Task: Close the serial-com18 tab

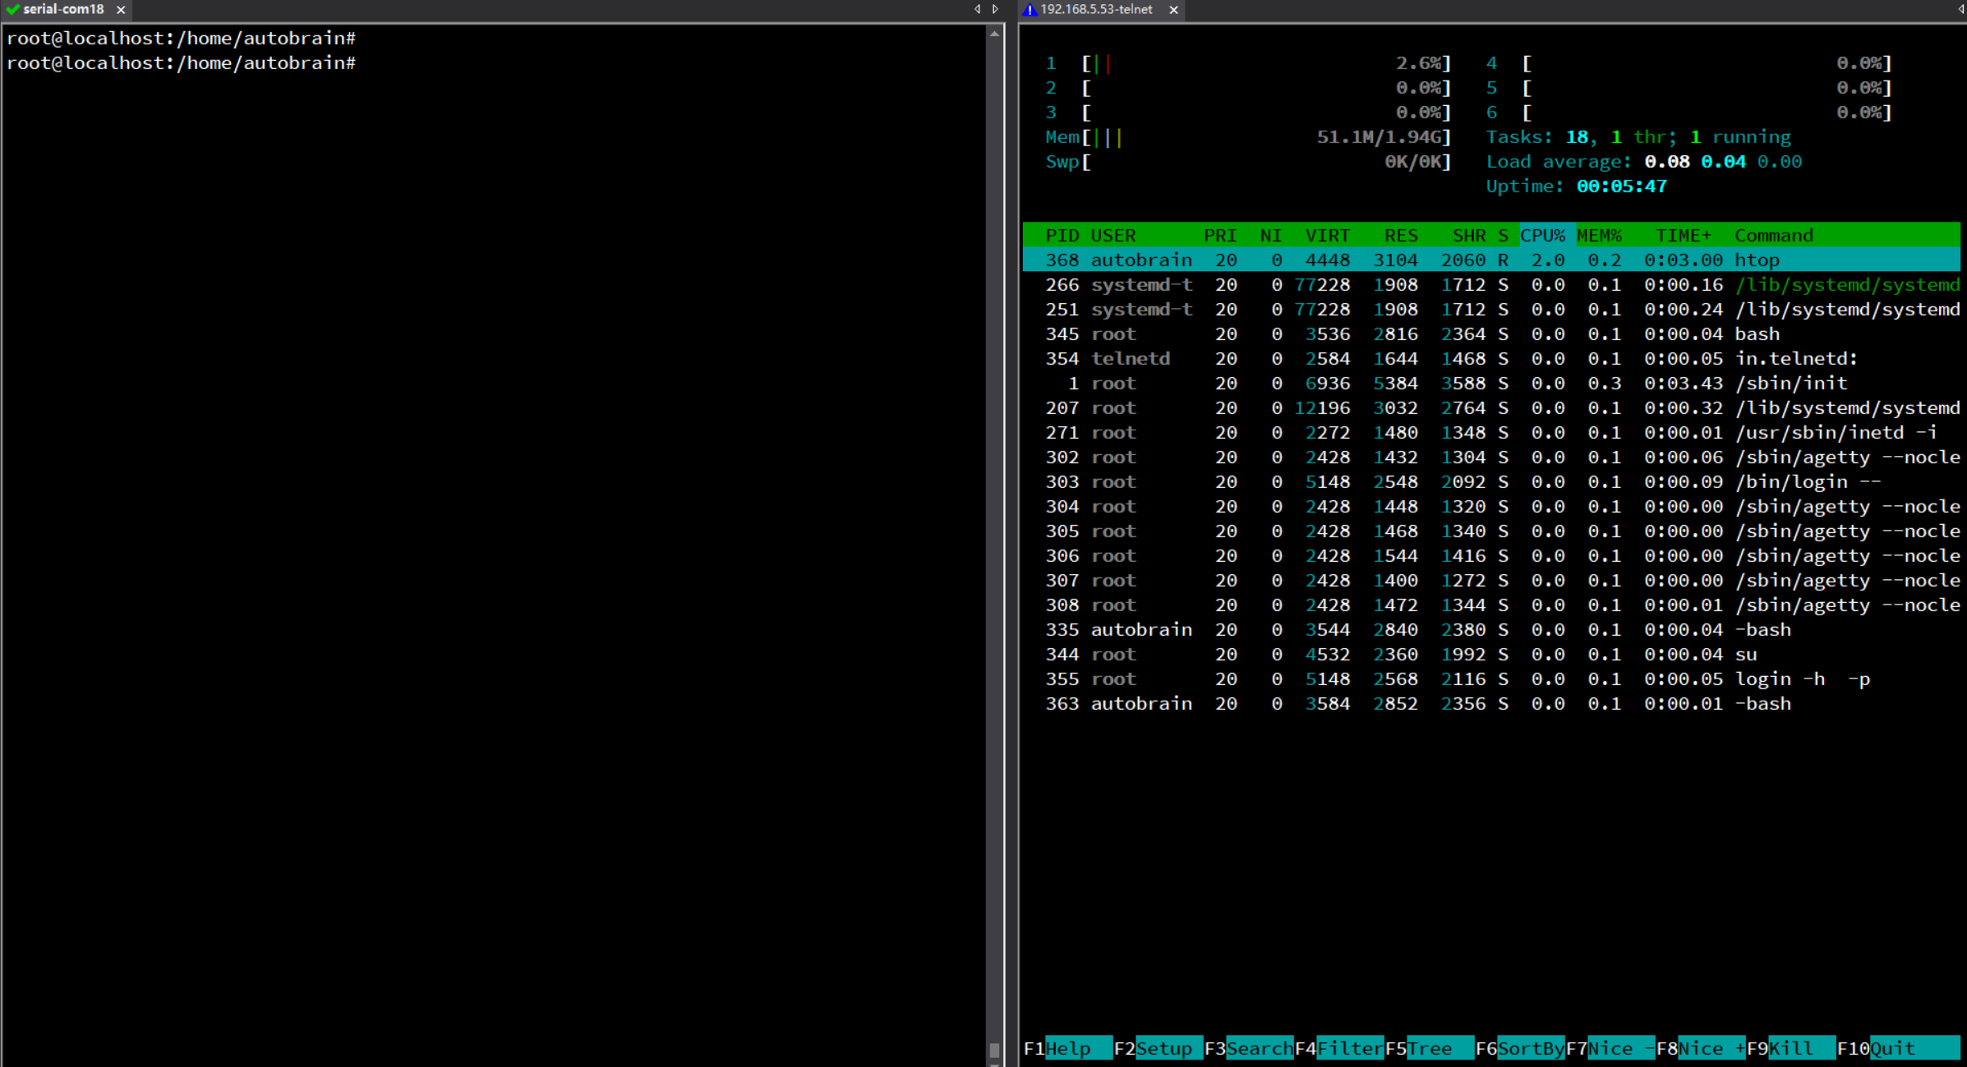Action: [x=121, y=10]
